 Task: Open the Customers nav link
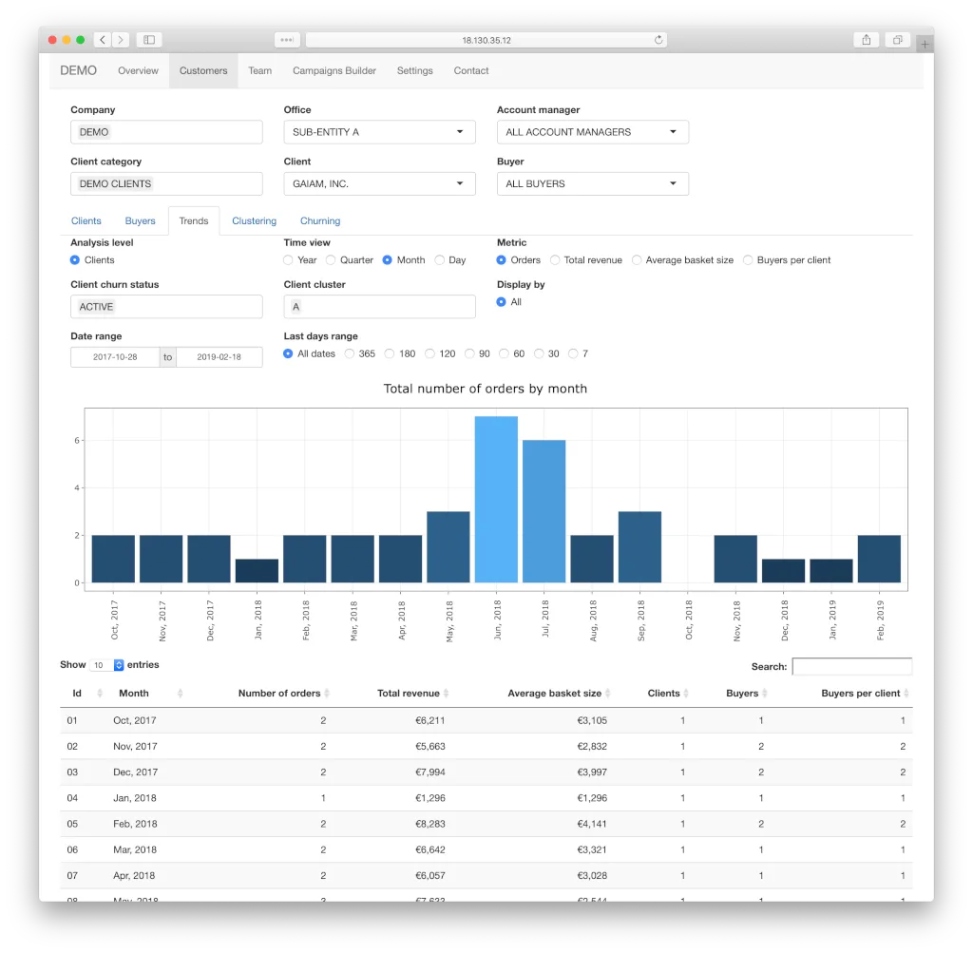pos(203,70)
